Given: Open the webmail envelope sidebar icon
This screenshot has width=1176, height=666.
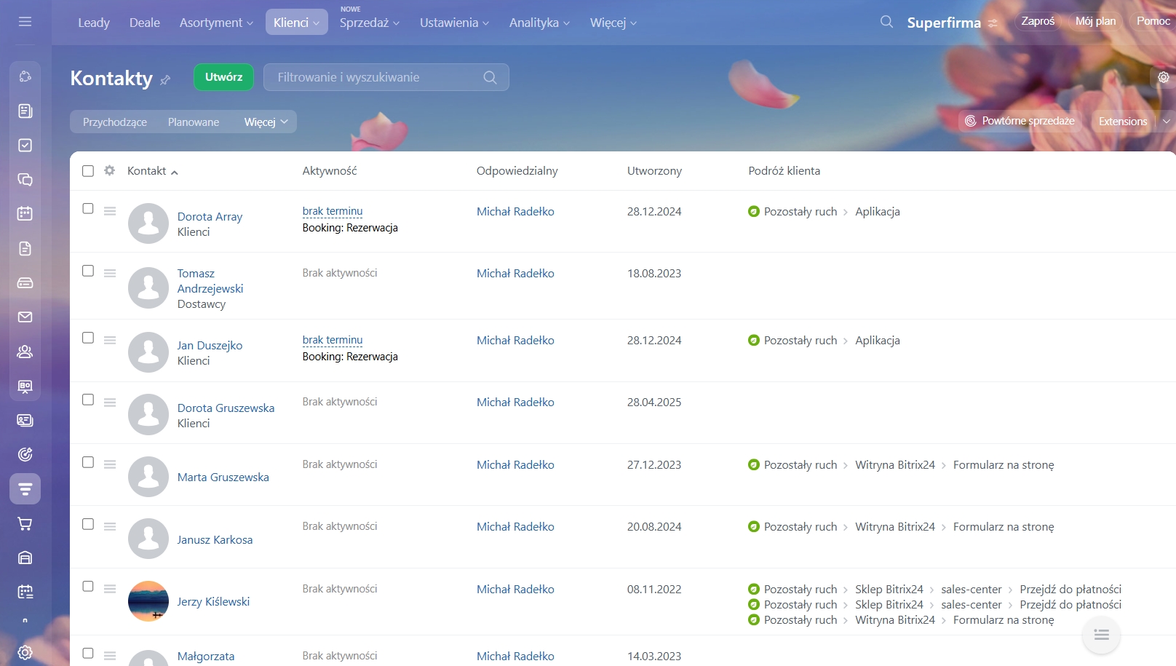Looking at the screenshot, I should point(25,317).
